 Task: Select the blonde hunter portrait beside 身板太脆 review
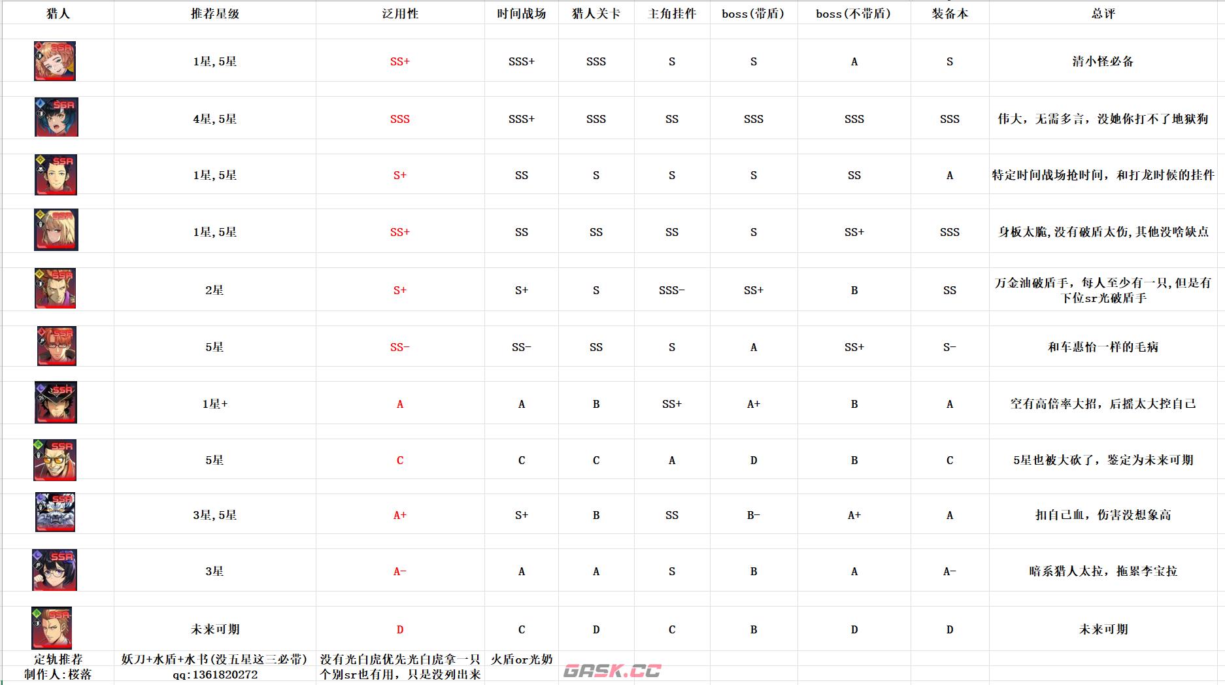pos(56,229)
